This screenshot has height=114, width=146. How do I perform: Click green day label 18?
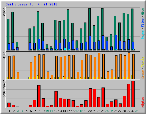pos(81,111)
